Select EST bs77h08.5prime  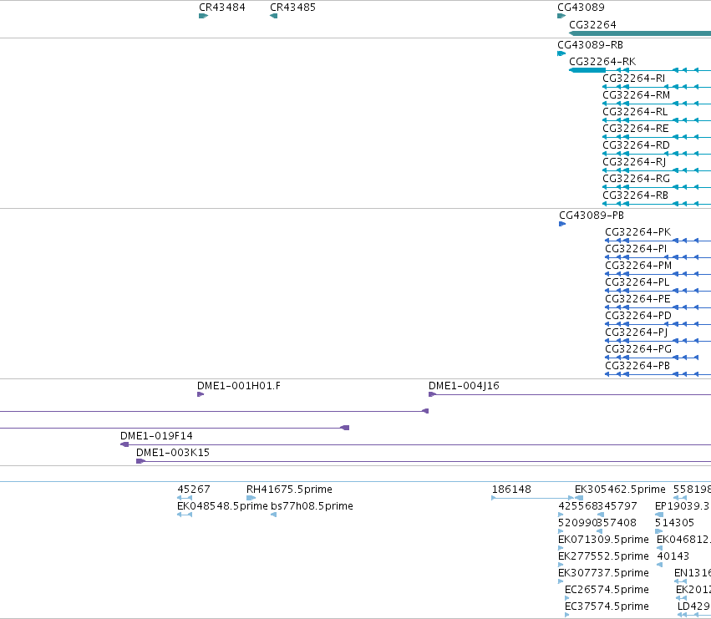[312, 506]
